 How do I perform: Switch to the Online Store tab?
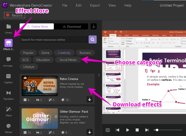(x=37, y=26)
